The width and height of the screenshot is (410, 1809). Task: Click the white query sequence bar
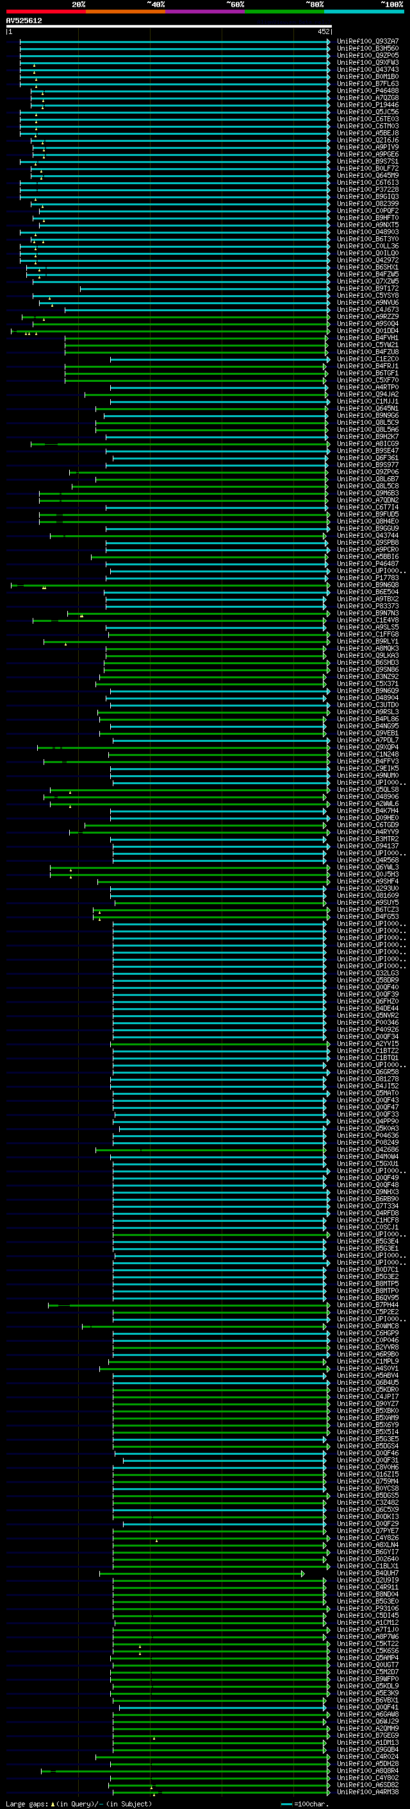pos(169,27)
